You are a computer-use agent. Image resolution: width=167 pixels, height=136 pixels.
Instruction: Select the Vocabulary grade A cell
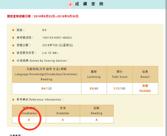(x=29, y=120)
